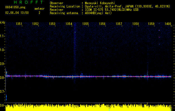Click the 1358 time marker
This screenshot has width=175, height=111.
coord(135,24)
